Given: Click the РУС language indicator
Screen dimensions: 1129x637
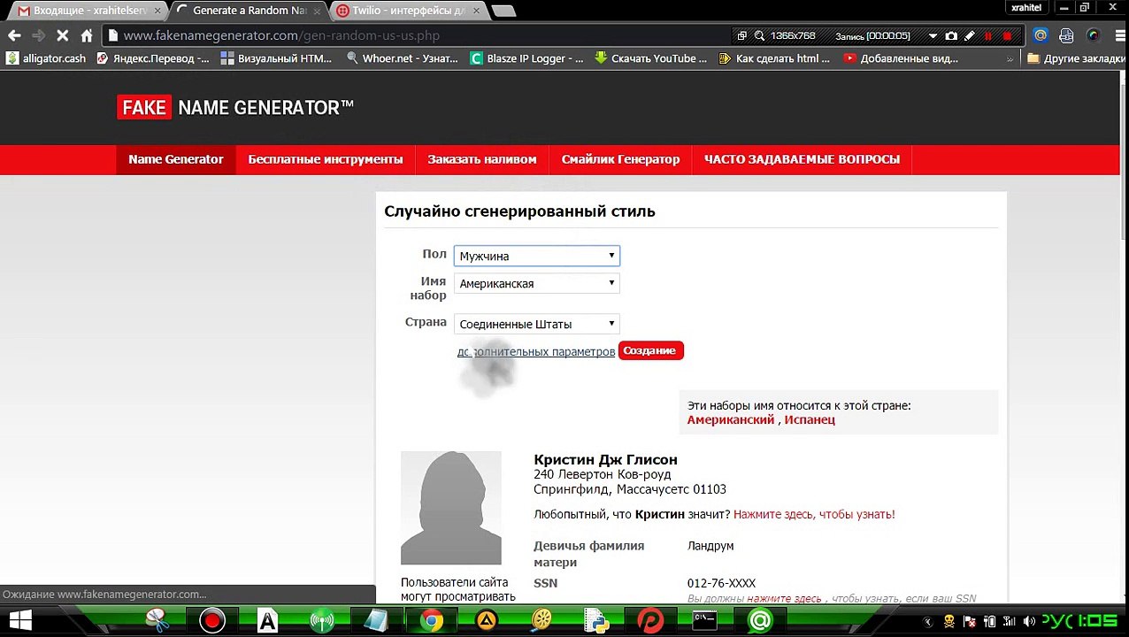Looking at the screenshot, I should (x=1057, y=621).
